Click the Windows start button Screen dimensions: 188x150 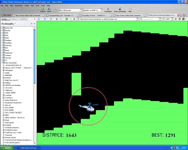[7, 148]
